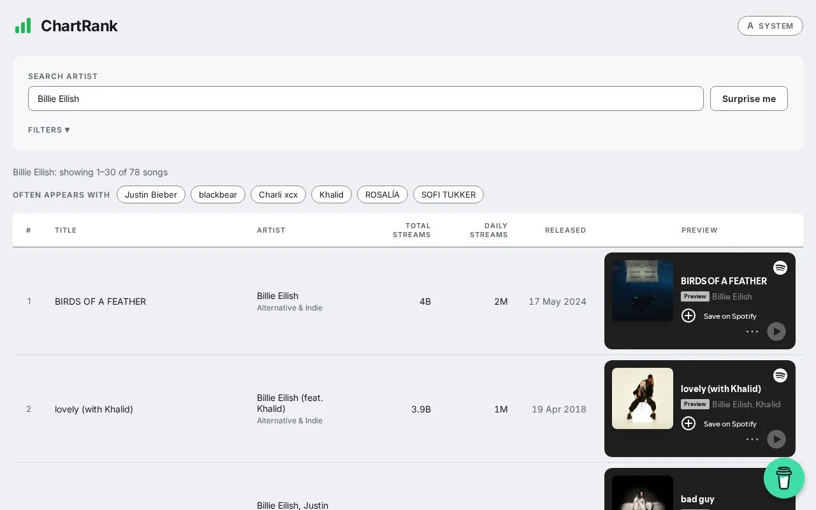Click the Spotify logo on BIRDS OF A FEATHER preview
Image resolution: width=816 pixels, height=510 pixels.
click(780, 268)
